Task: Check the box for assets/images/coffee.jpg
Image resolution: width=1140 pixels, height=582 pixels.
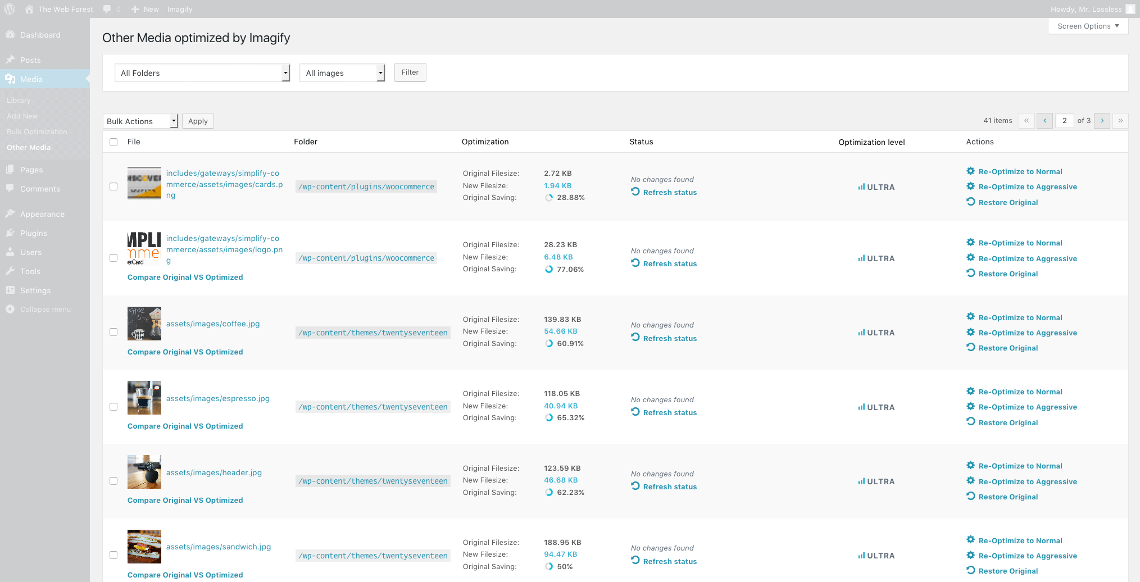Action: pos(113,332)
